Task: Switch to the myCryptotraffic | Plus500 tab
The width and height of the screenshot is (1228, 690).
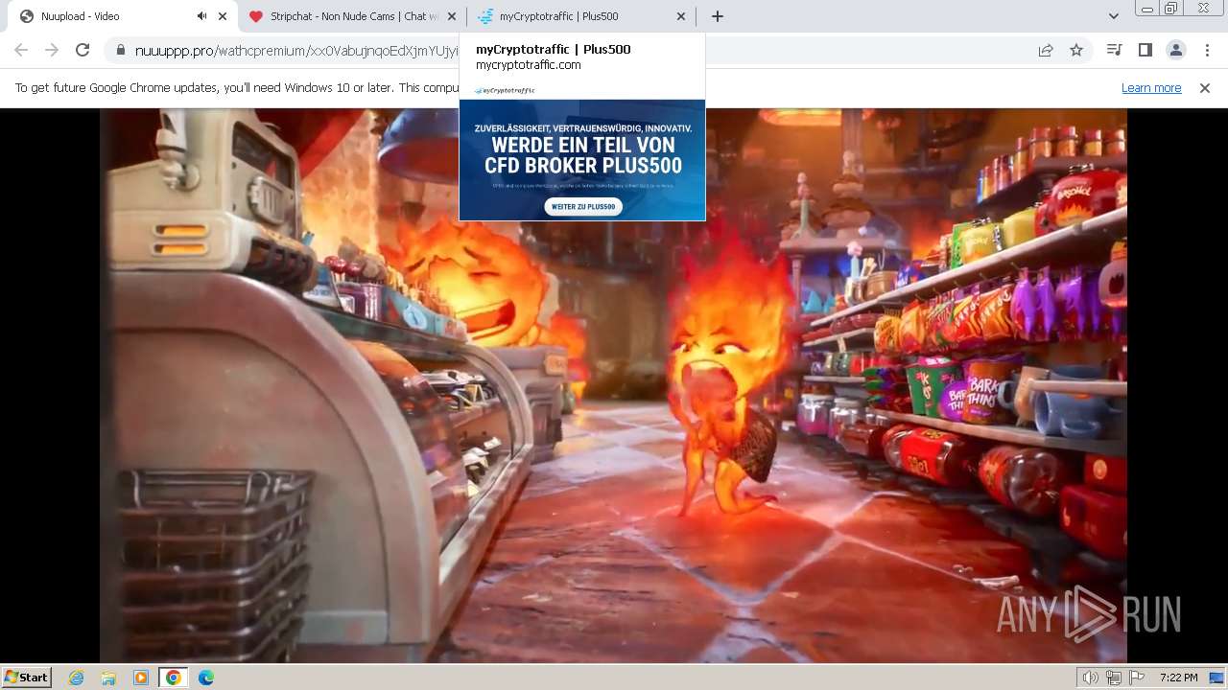Action: pos(581,16)
